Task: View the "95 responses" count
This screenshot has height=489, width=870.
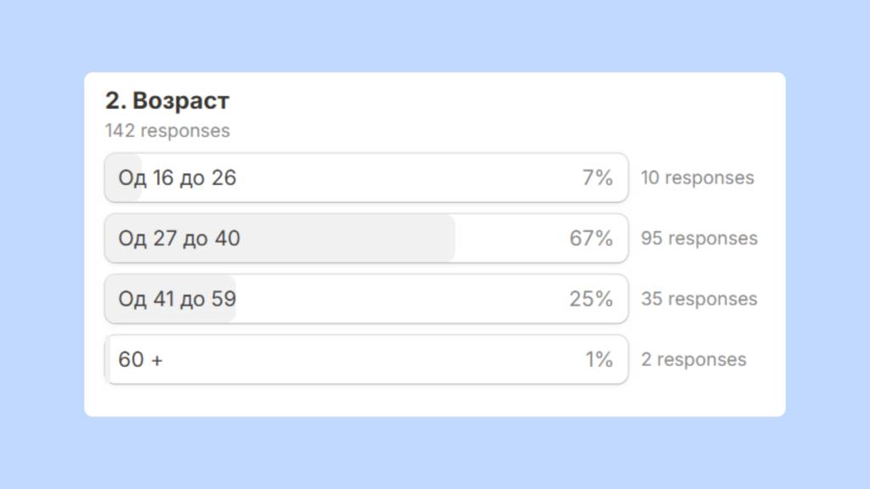Action: point(698,239)
